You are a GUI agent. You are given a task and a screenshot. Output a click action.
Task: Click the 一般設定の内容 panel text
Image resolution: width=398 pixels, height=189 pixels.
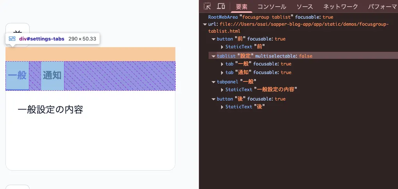(50, 110)
